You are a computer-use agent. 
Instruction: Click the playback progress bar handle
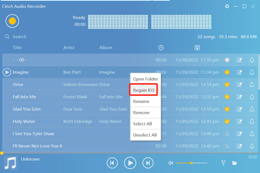click(2, 153)
